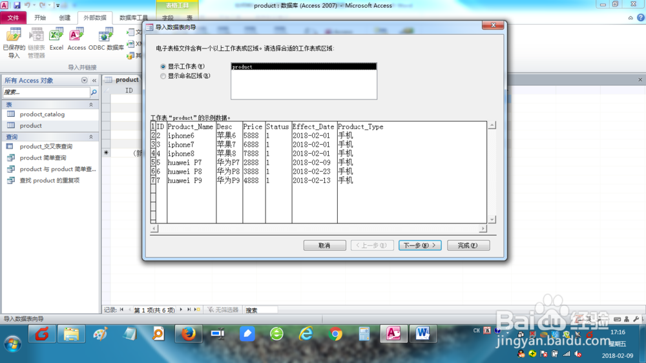Viewport: 646px width, 363px height.
Task: Click the taskbar clock showing 17:16
Action: tap(618, 332)
